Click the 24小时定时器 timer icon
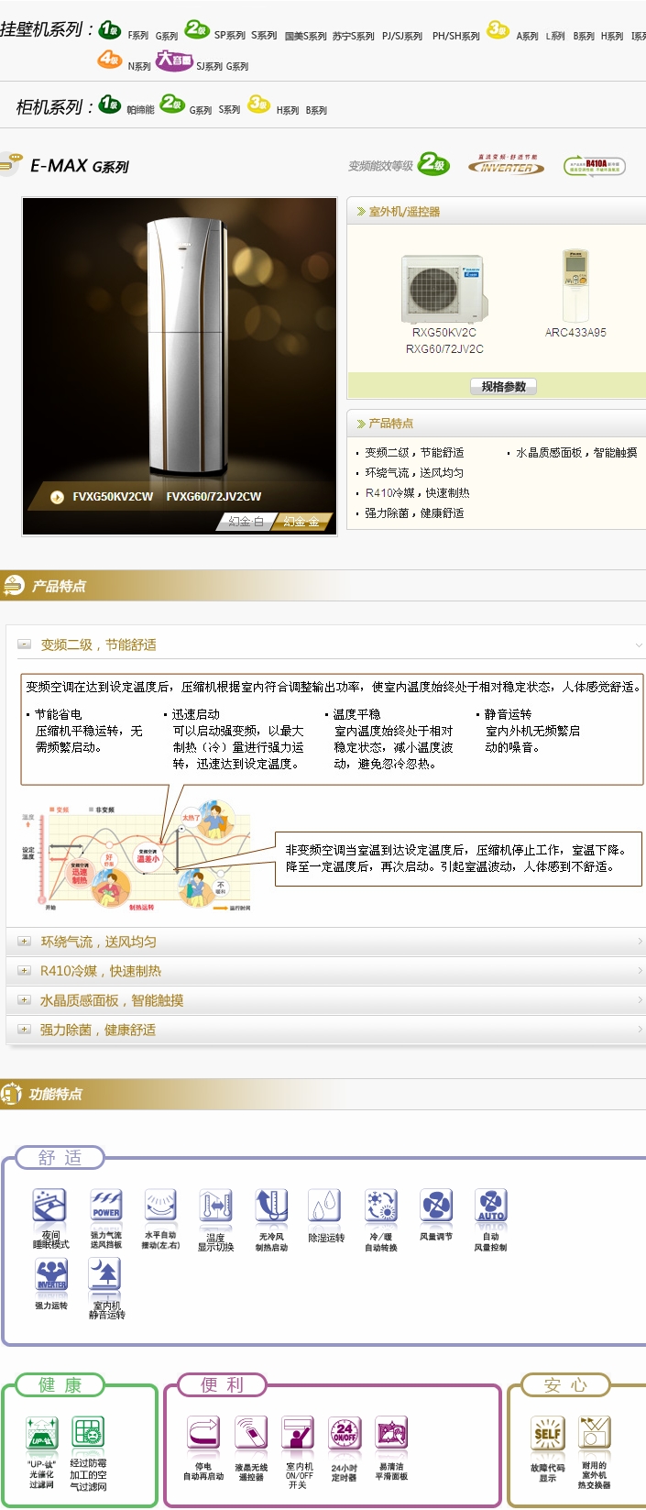This screenshot has width=646, height=1510. 344,1433
